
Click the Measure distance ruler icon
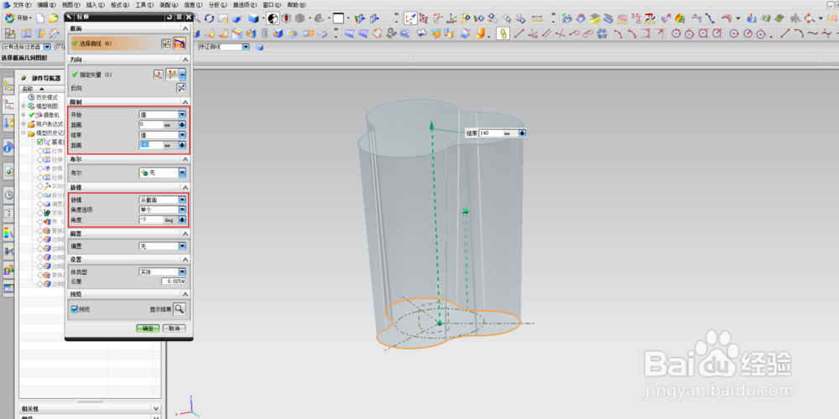537,18
